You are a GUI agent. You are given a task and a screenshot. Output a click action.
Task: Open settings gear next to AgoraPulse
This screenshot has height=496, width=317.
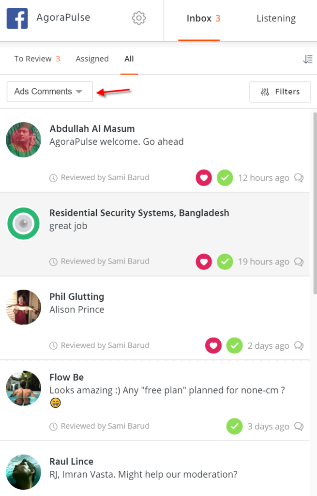pos(139,18)
